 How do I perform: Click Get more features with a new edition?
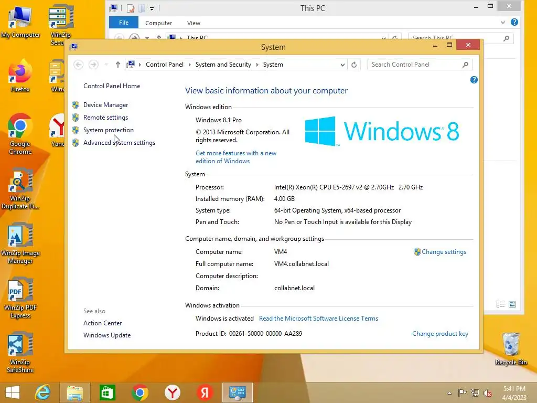point(236,157)
